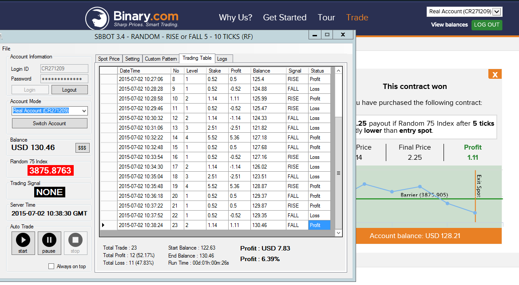Click the Profit column header

click(240, 71)
